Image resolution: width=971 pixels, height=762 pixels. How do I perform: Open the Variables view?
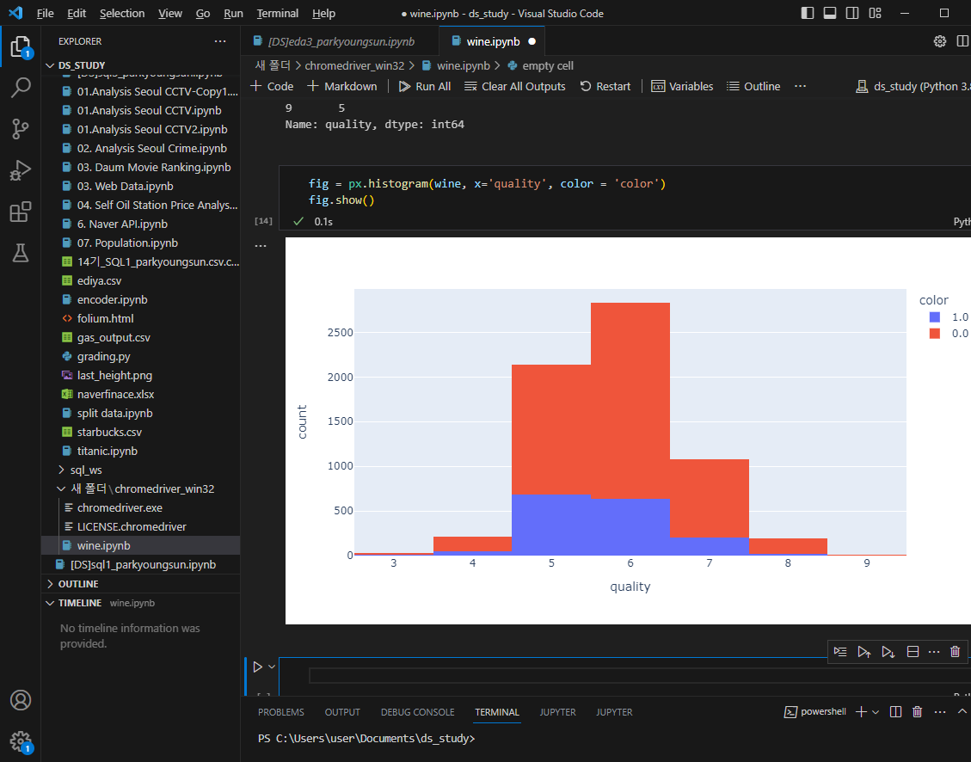[x=682, y=86]
